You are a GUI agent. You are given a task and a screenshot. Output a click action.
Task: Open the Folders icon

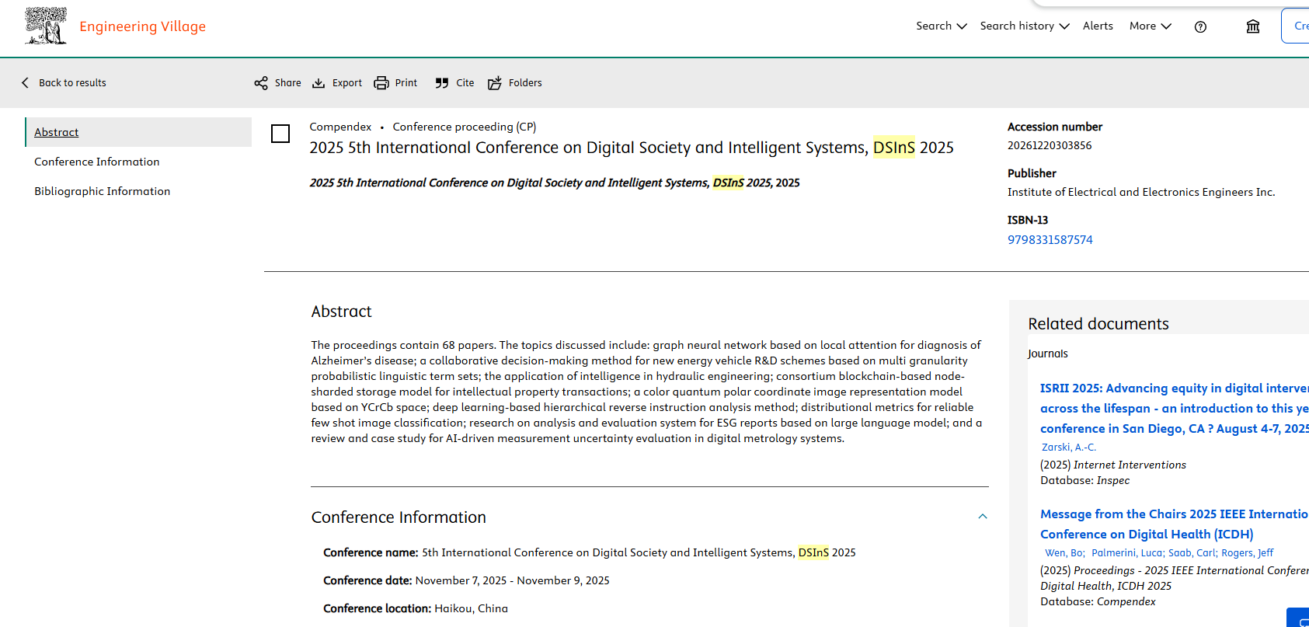click(x=495, y=83)
